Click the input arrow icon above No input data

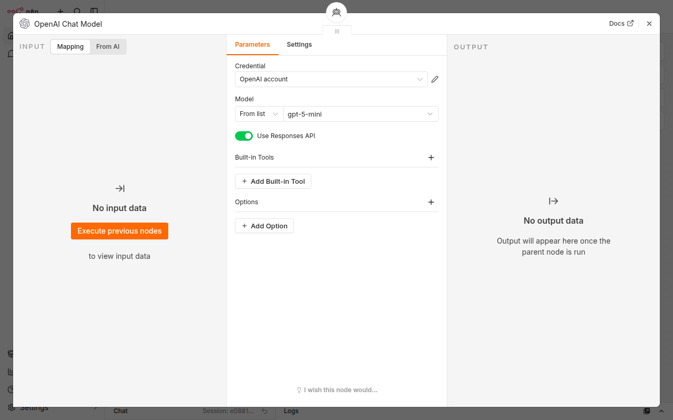tap(120, 188)
